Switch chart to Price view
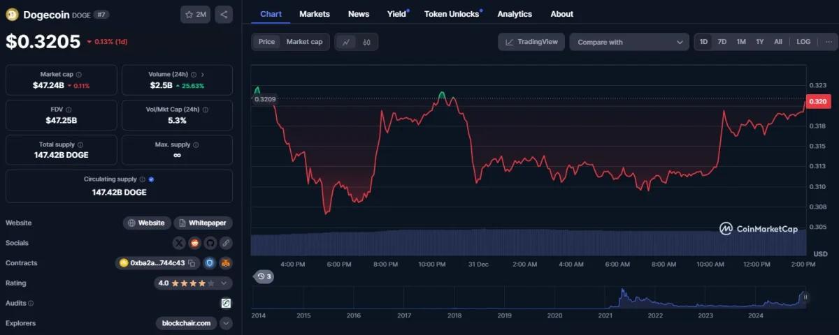 coord(266,42)
